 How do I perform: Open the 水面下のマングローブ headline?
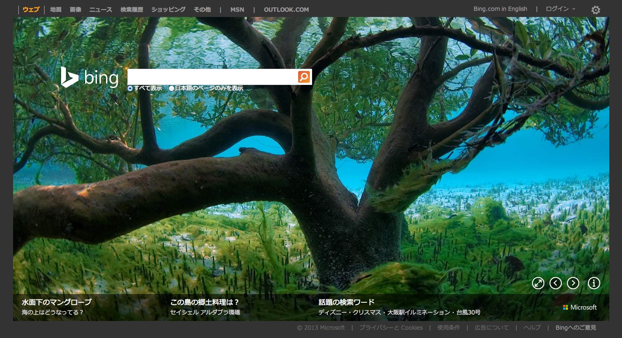point(57,302)
